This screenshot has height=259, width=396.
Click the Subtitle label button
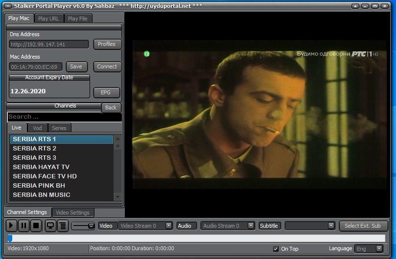[x=269, y=226]
